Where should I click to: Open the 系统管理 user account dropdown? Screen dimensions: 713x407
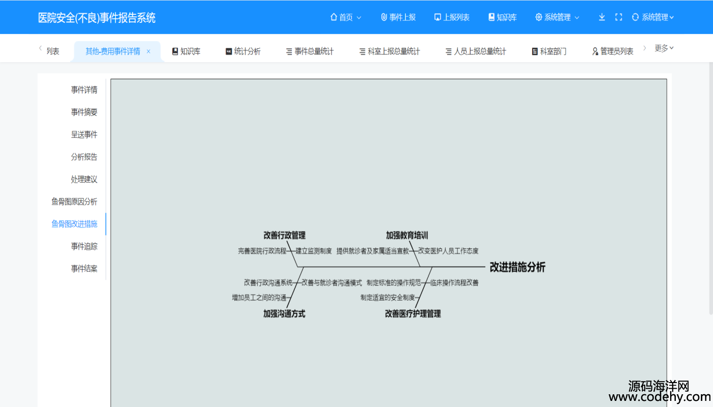click(653, 17)
